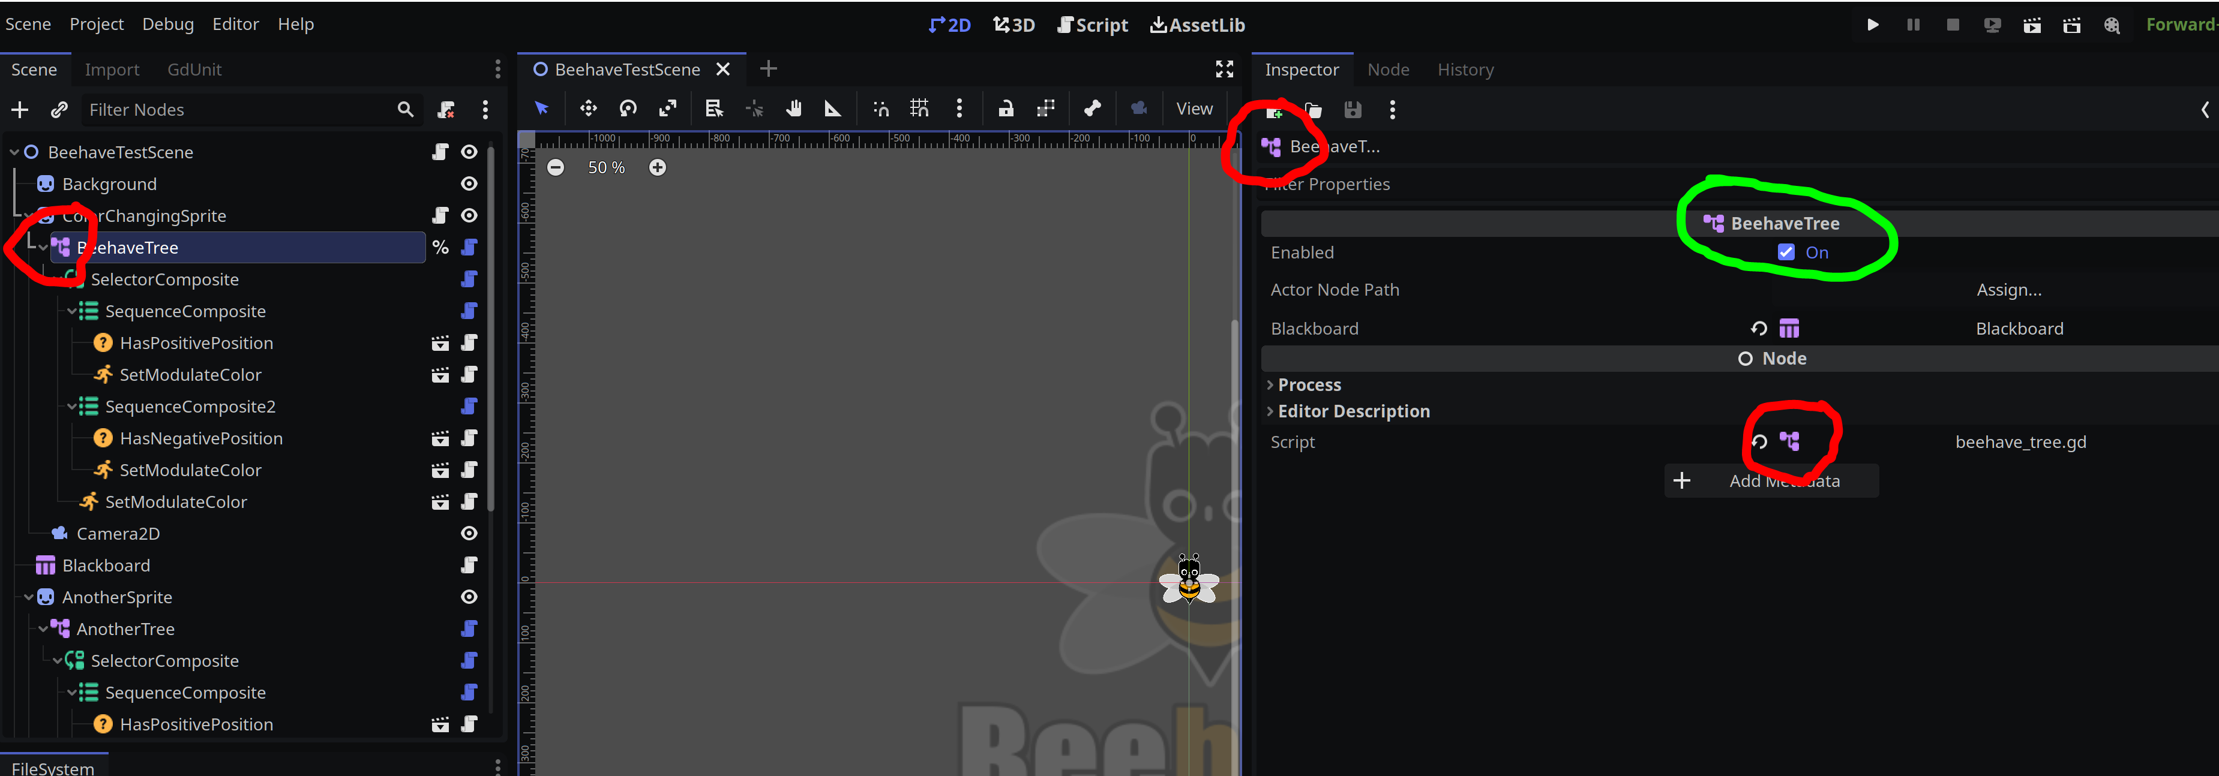This screenshot has height=776, width=2219.
Task: Expand Editor Description section
Action: tap(1353, 411)
